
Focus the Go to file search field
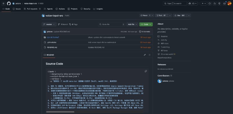point(112,24)
